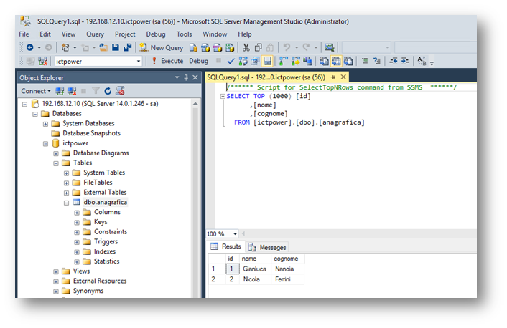The width and height of the screenshot is (507, 328).
Task: Open the editor zoom dropdown
Action: (x=235, y=233)
